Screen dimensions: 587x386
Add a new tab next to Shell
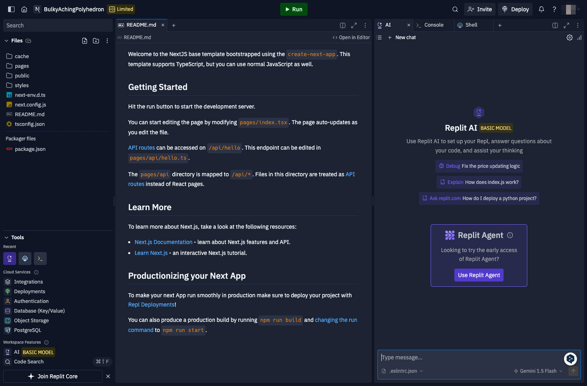pos(500,25)
